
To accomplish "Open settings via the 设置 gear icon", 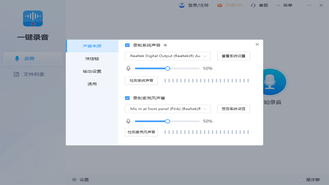I will point(74,180).
